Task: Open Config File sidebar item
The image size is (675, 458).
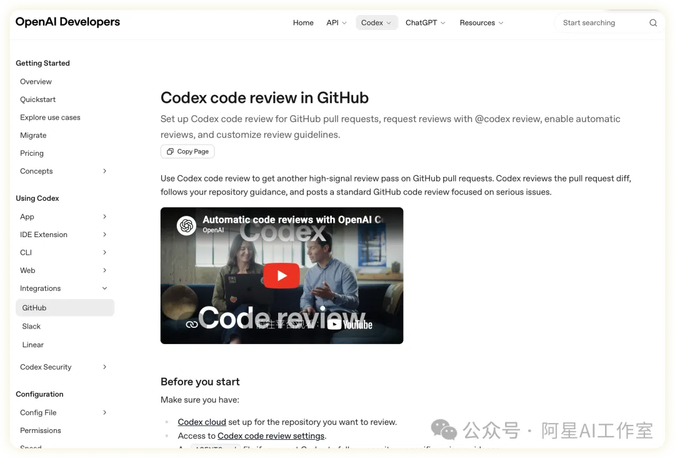Action: (38, 412)
